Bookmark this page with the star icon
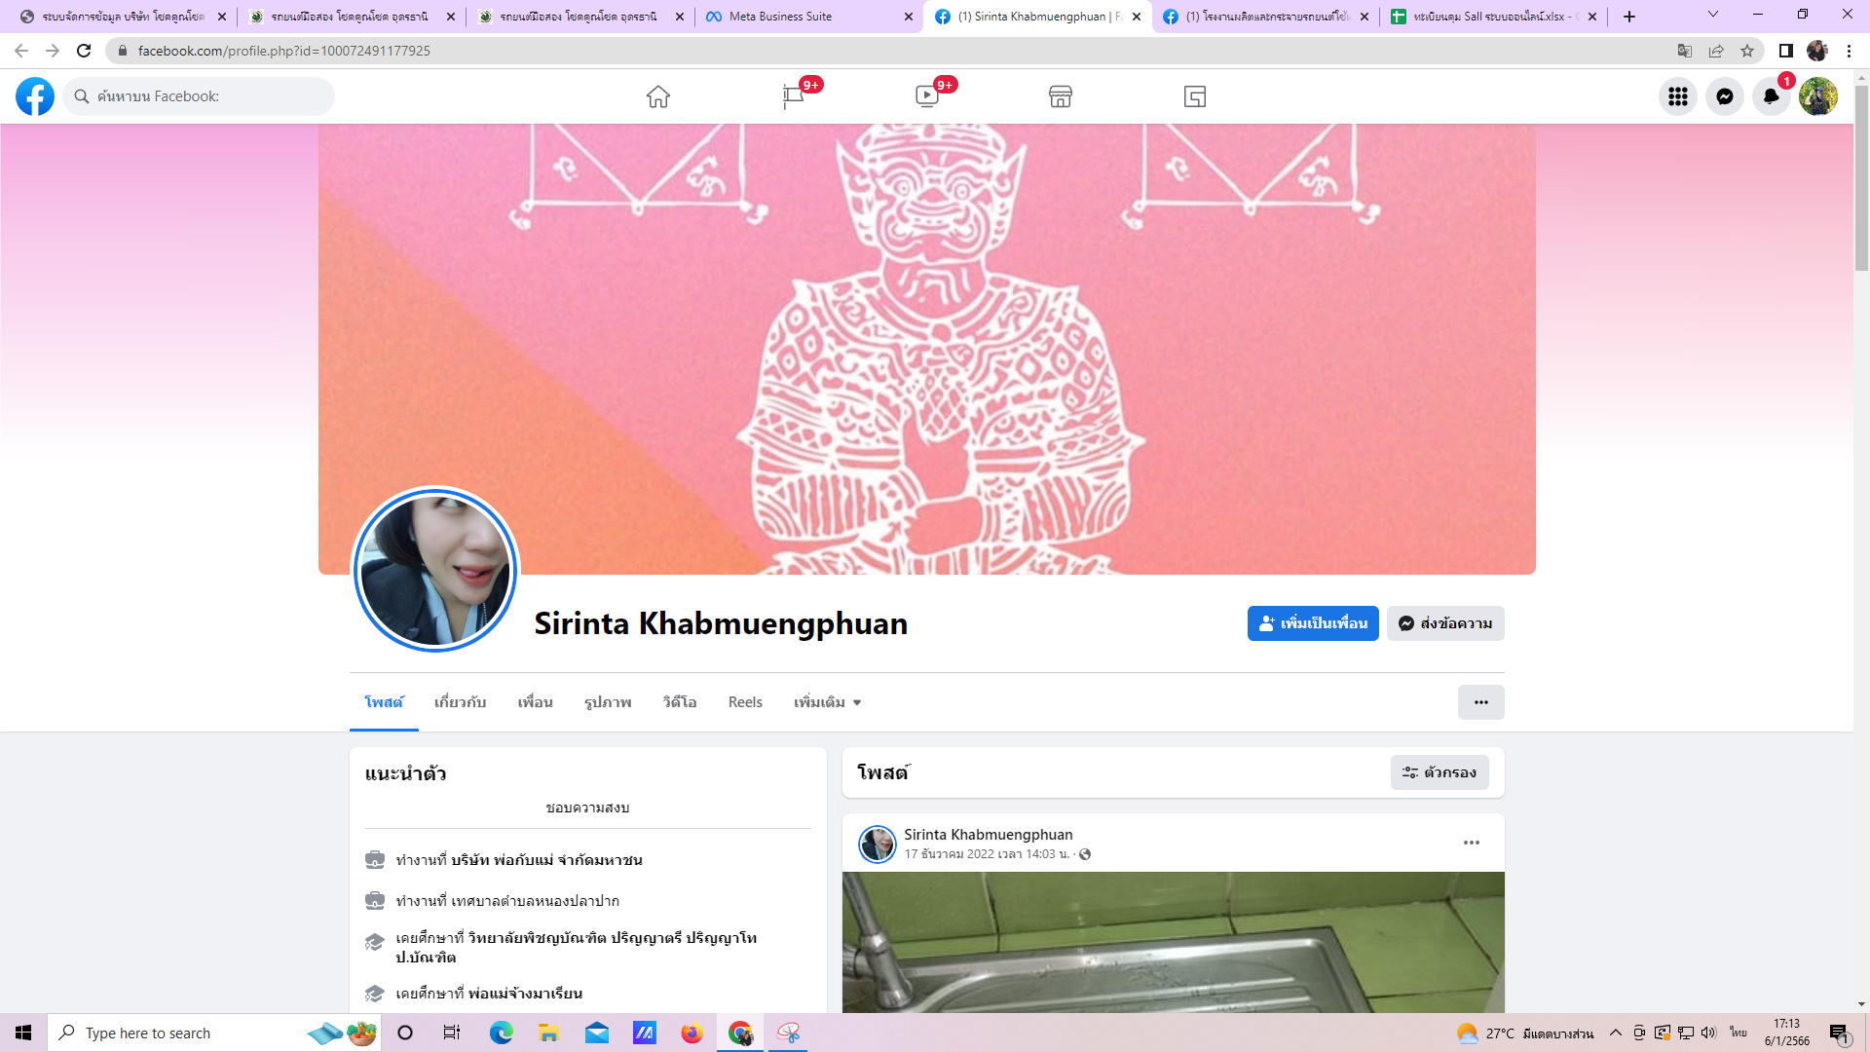Screen dimensions: 1870x1052 [x=1747, y=51]
